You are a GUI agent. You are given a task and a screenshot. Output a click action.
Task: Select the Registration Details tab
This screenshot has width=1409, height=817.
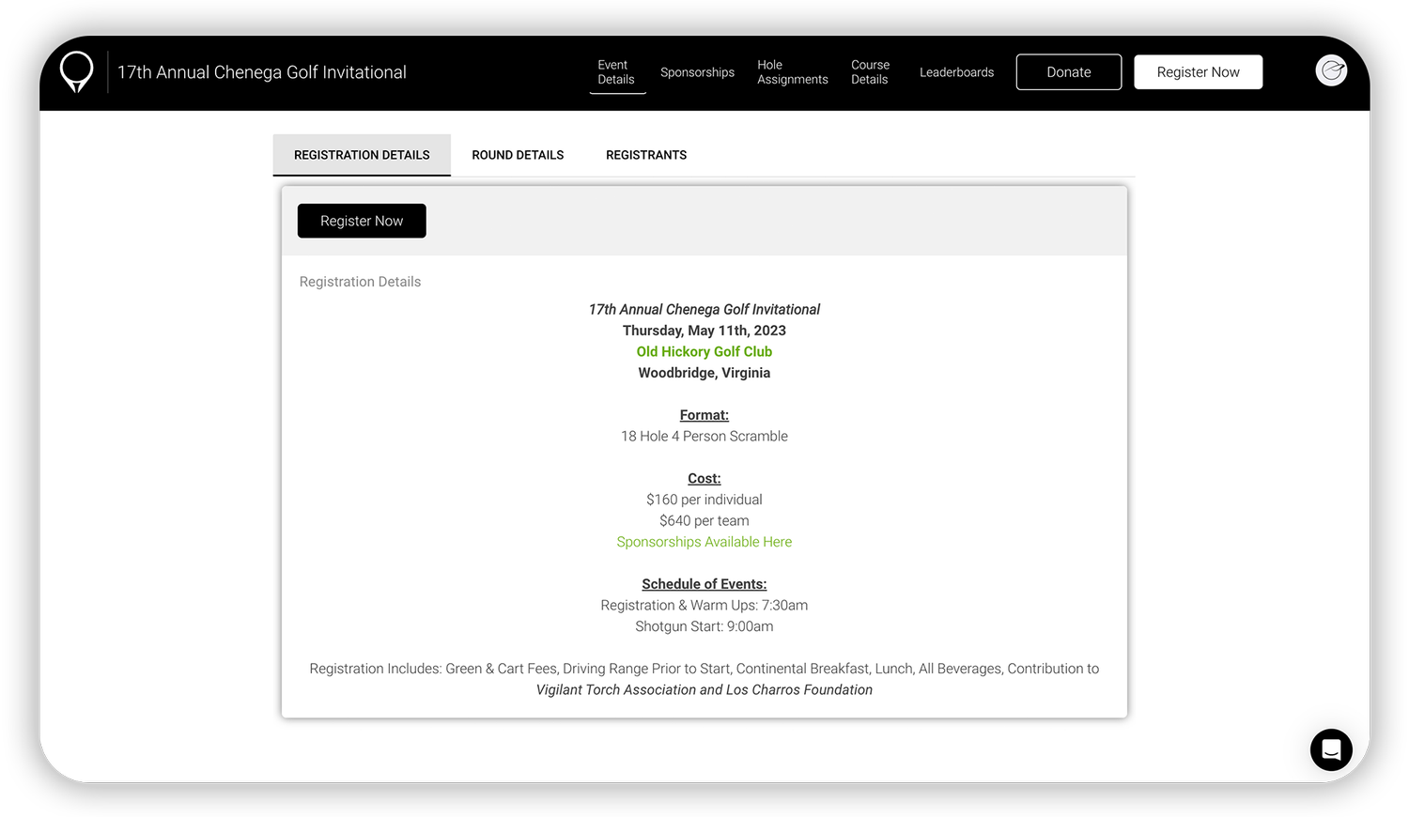pyautogui.click(x=362, y=154)
